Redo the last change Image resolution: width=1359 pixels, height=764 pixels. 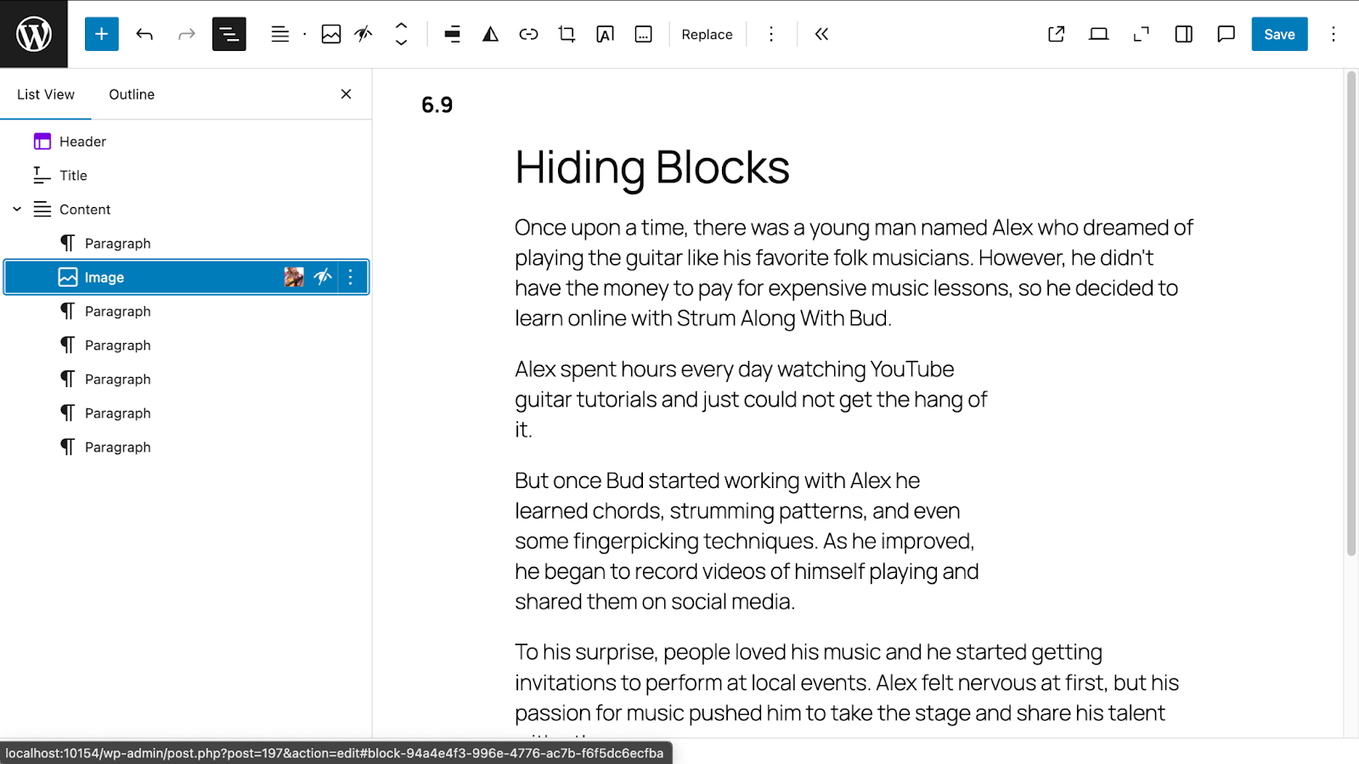[185, 34]
